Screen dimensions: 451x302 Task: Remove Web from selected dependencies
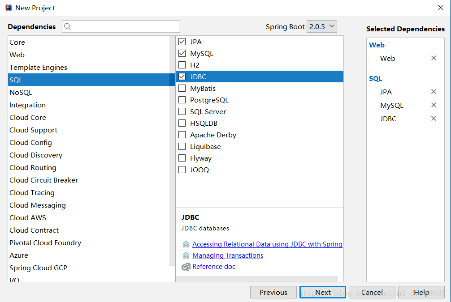coord(434,58)
